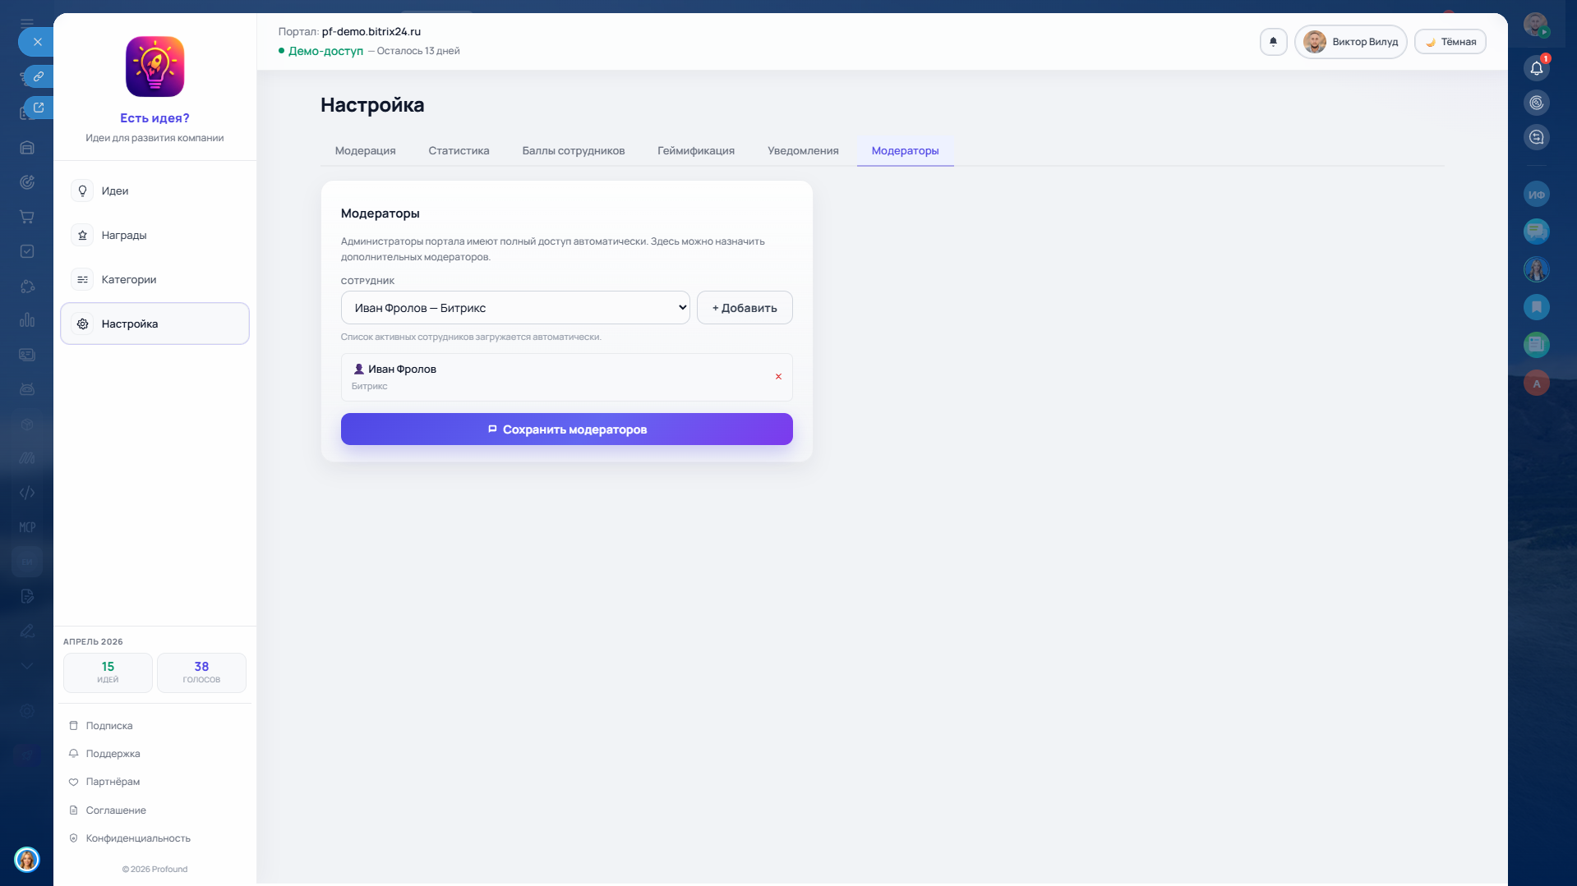Close the app panel with blue X
This screenshot has width=1577, height=886.
(37, 42)
